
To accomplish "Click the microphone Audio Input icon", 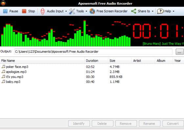I will (43, 11).
